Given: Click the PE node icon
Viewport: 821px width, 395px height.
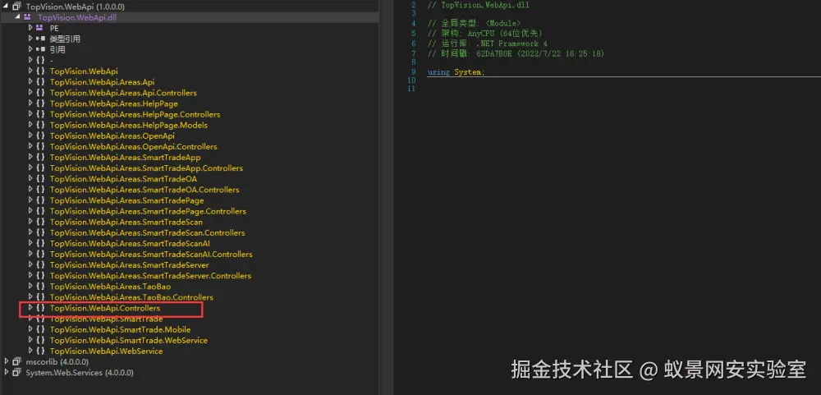Looking at the screenshot, I should pos(39,28).
